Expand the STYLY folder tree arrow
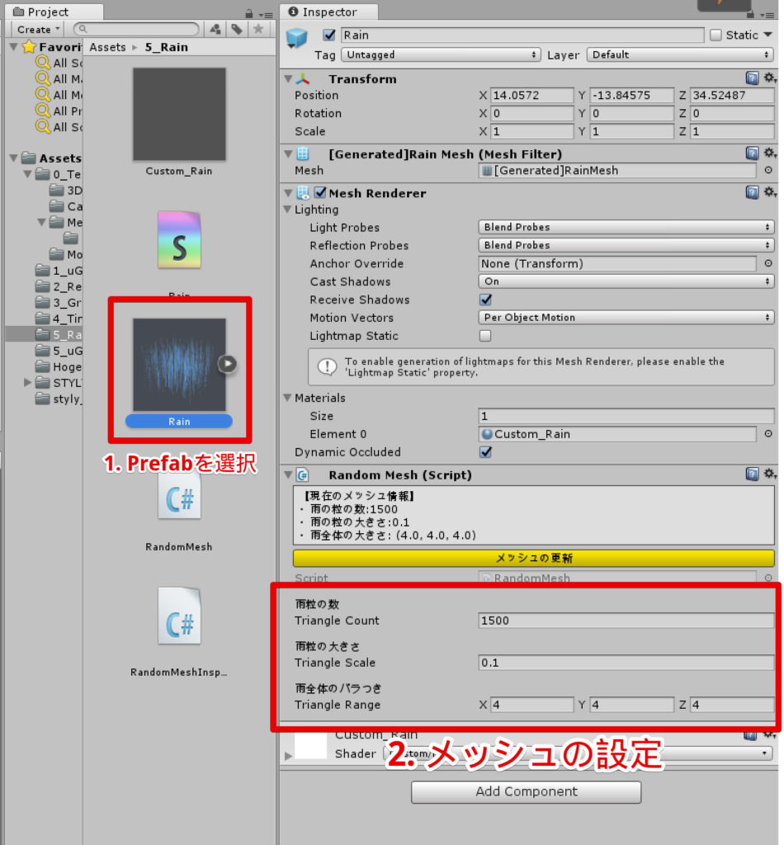This screenshot has width=784, height=845. pos(27,383)
